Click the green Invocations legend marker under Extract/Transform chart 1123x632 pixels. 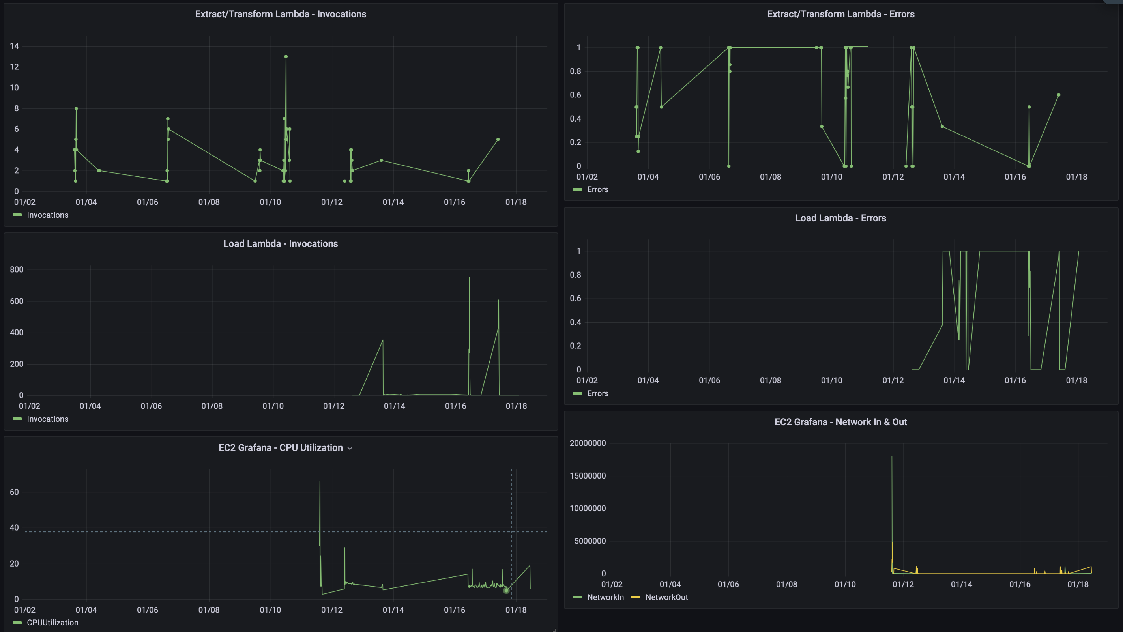pyautogui.click(x=17, y=215)
